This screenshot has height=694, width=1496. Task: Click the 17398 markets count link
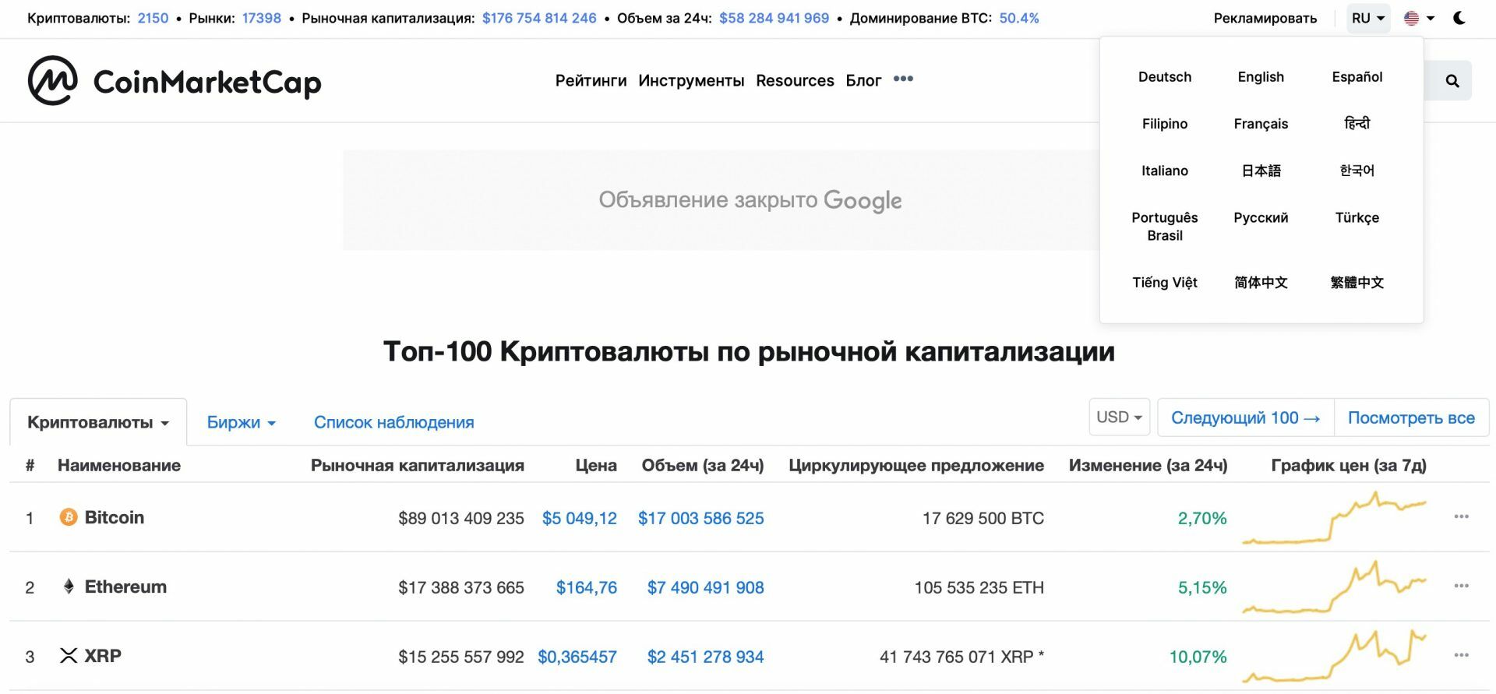(261, 18)
